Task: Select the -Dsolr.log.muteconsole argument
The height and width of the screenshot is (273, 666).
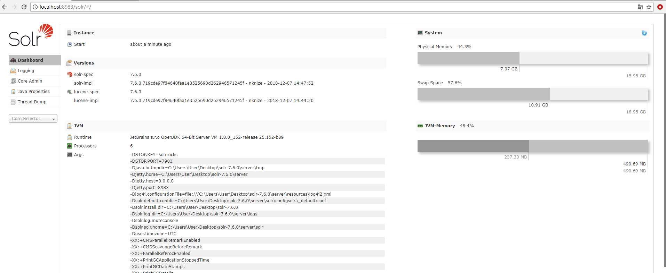Action: [154, 221]
